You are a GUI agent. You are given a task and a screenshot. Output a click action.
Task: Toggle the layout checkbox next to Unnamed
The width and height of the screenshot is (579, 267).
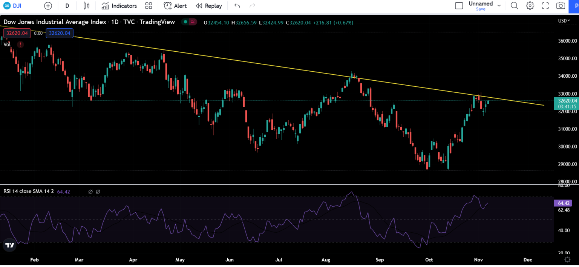pos(459,6)
